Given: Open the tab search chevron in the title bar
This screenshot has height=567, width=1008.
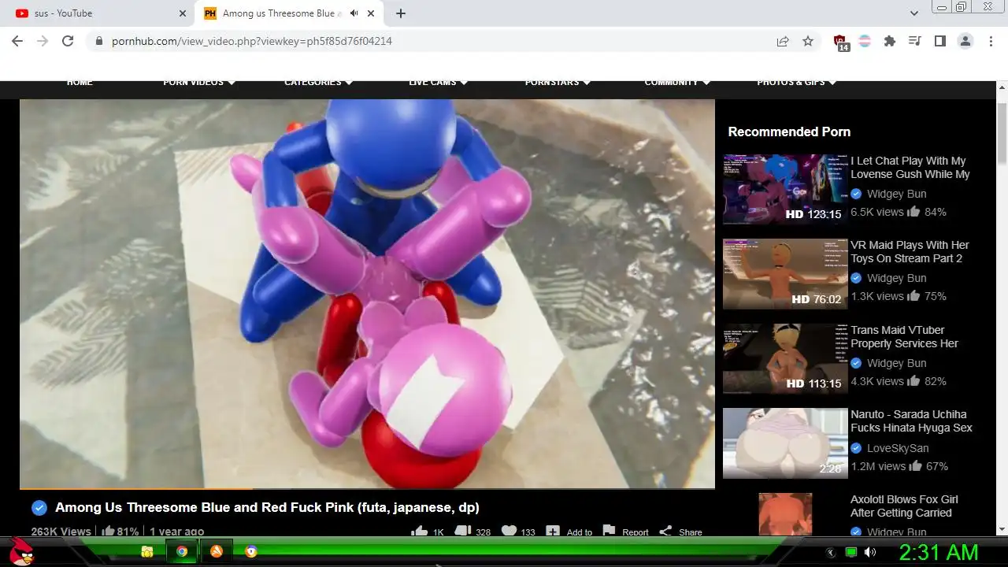Looking at the screenshot, I should [x=914, y=13].
